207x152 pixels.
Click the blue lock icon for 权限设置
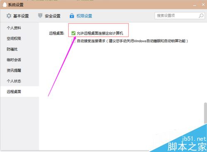[x=72, y=16]
